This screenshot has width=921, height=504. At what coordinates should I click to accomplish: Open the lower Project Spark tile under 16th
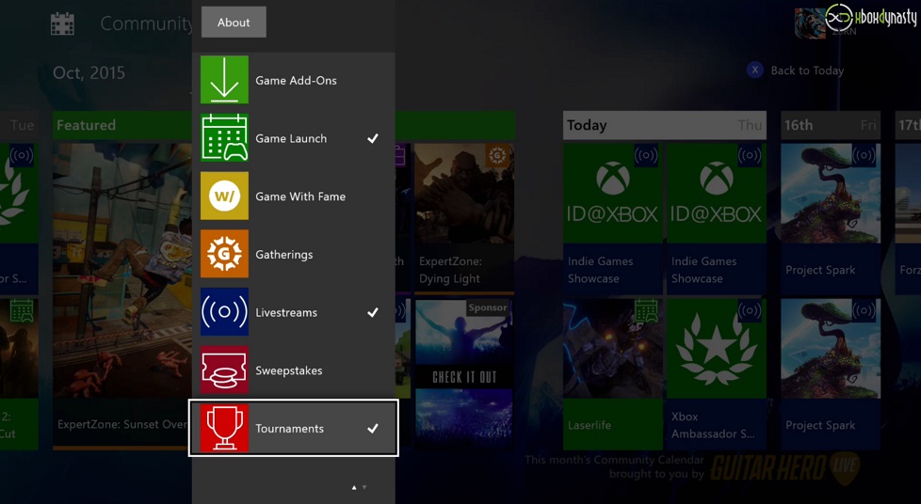click(831, 374)
